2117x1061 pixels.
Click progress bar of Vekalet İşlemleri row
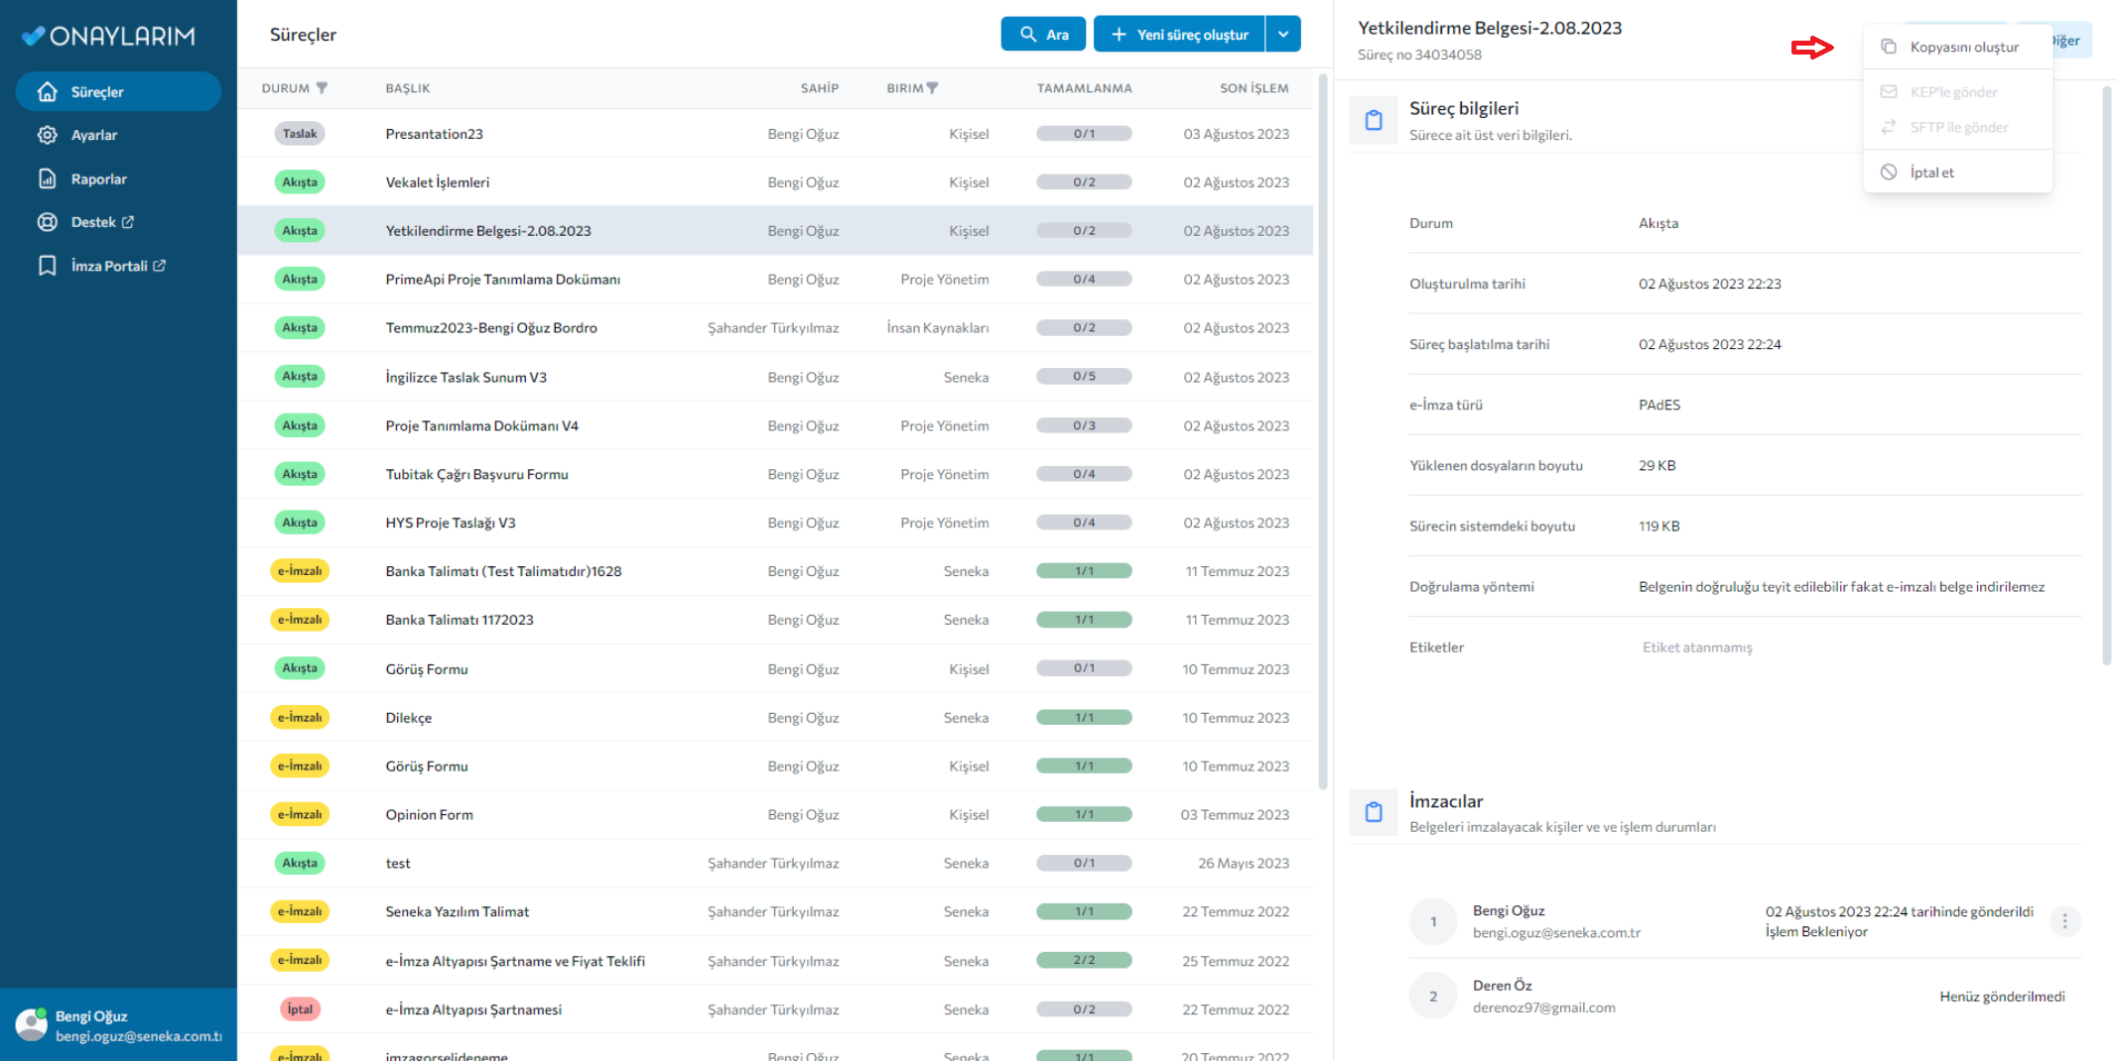point(1084,182)
